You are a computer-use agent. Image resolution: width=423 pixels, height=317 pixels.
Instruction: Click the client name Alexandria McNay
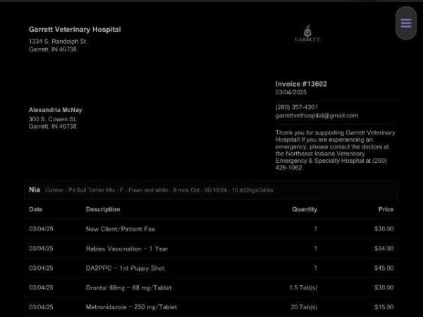55,110
